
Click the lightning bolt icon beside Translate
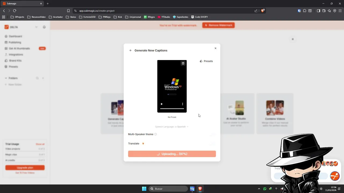click(143, 143)
